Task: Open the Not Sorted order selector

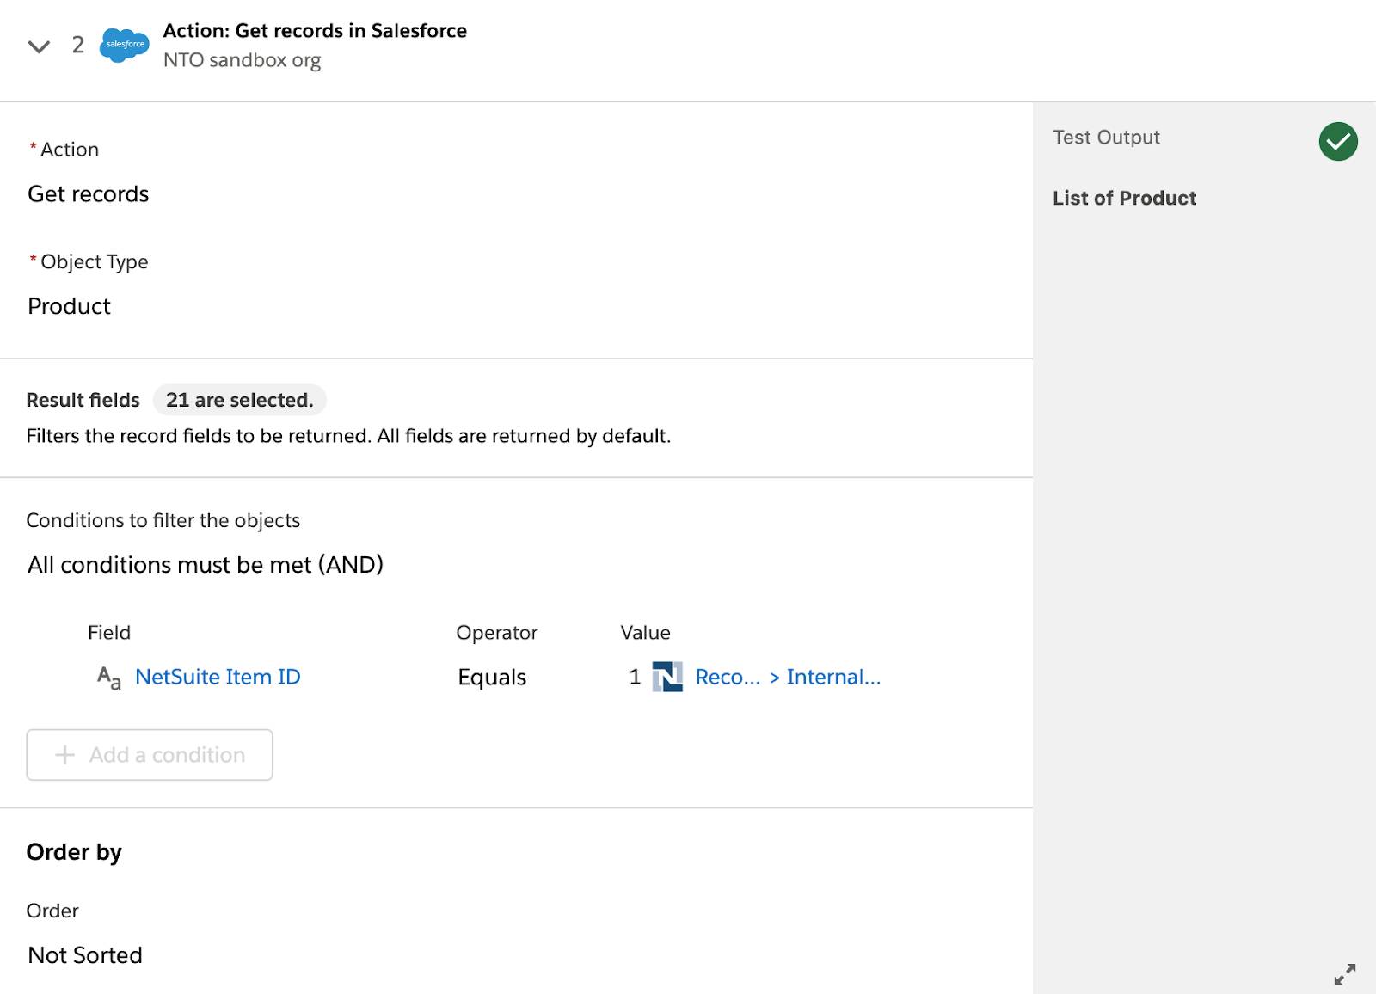Action: (85, 955)
